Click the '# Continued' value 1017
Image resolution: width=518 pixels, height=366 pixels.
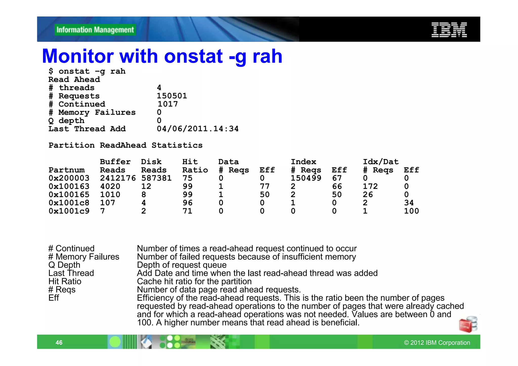[x=167, y=104]
